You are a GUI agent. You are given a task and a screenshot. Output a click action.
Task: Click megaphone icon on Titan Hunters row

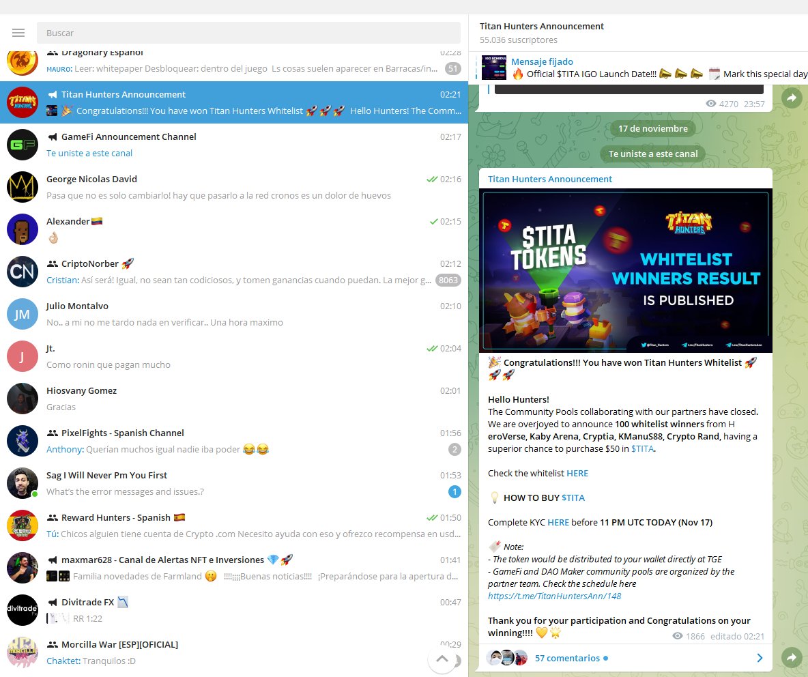[x=53, y=94]
